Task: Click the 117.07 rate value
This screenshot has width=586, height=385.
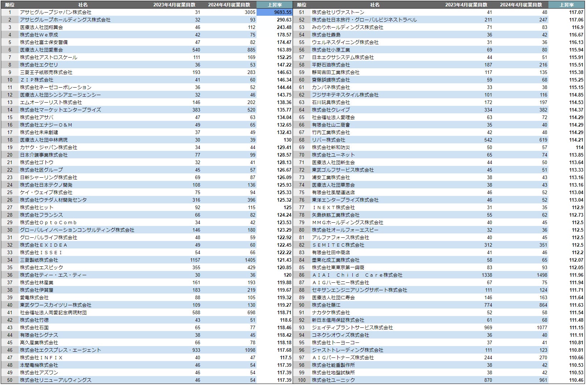Action: pyautogui.click(x=576, y=12)
